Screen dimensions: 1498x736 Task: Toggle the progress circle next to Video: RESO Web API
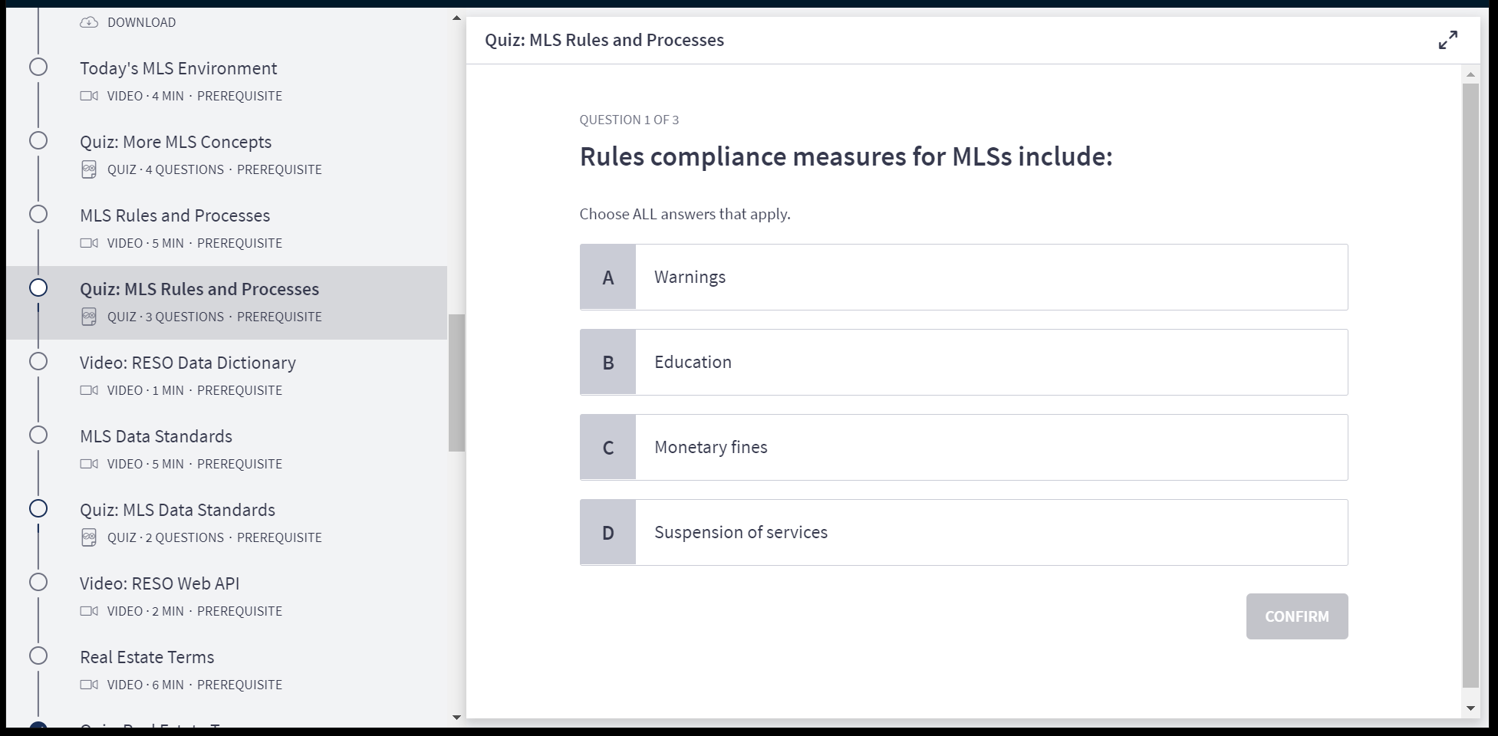click(38, 582)
